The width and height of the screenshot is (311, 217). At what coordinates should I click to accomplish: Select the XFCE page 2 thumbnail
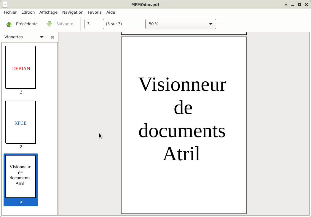click(x=21, y=122)
